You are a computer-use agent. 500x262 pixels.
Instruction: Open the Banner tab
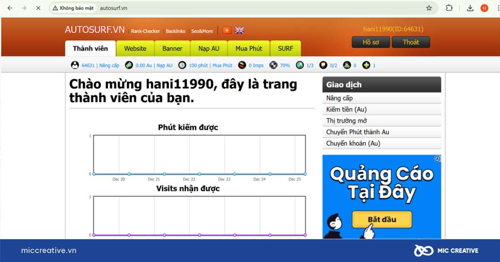[172, 48]
